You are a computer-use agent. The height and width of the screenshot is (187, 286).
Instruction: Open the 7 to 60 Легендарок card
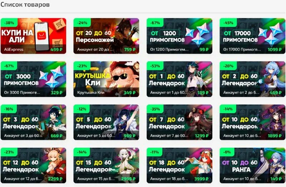coord(179,122)
